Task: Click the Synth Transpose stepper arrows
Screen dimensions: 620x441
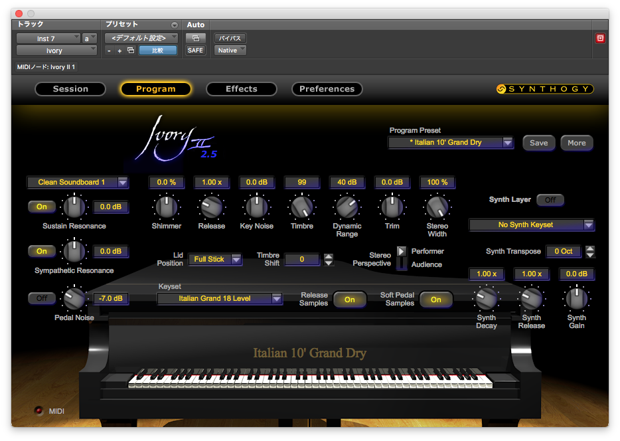Action: point(590,252)
